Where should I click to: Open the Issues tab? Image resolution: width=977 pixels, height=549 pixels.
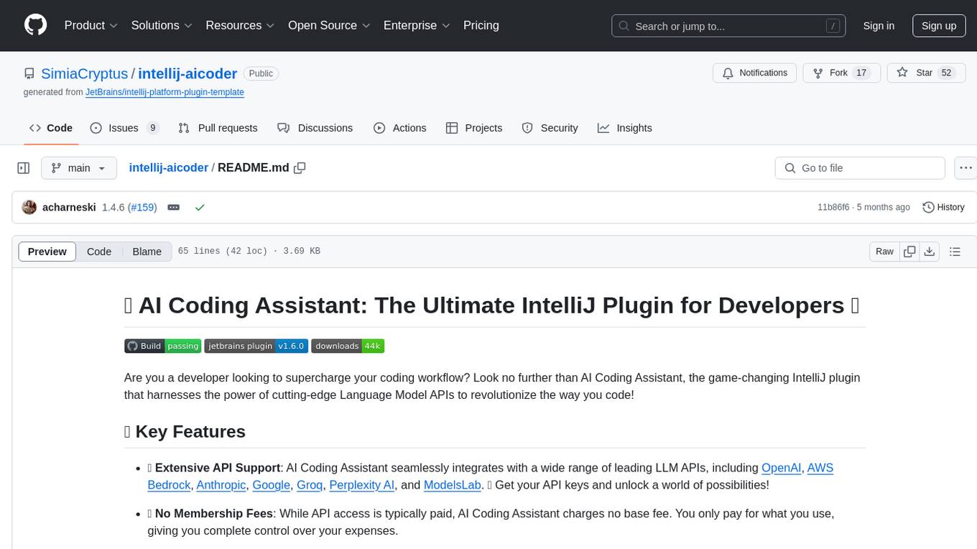[124, 128]
